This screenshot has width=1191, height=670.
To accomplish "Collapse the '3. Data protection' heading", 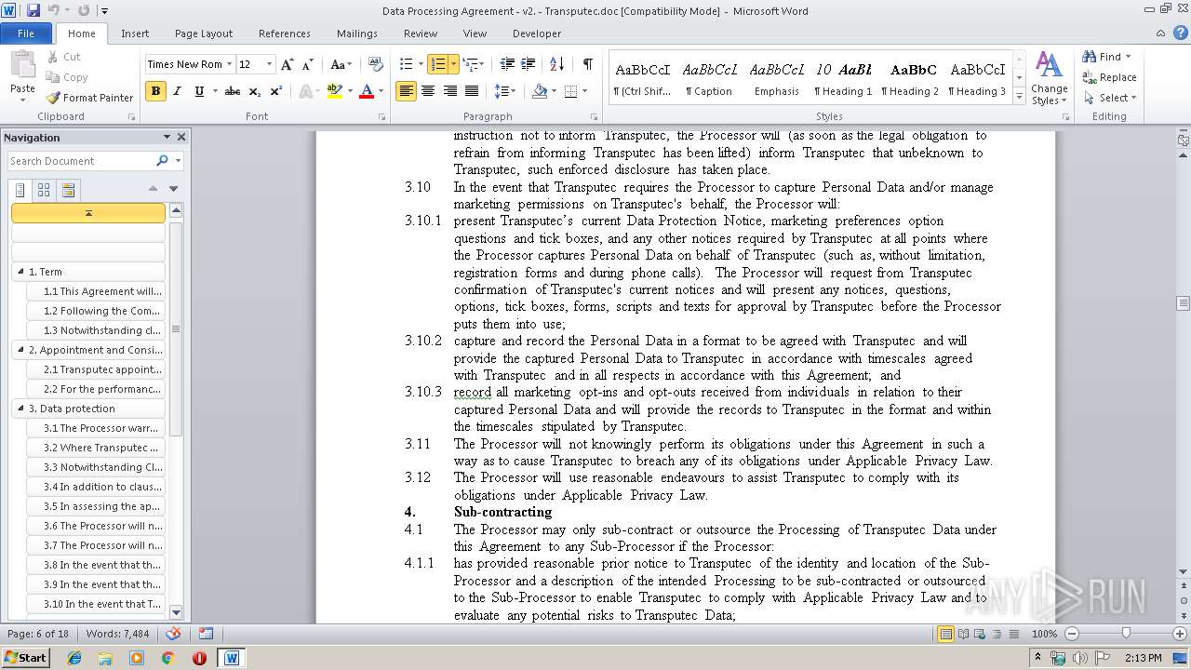I will pyautogui.click(x=20, y=409).
